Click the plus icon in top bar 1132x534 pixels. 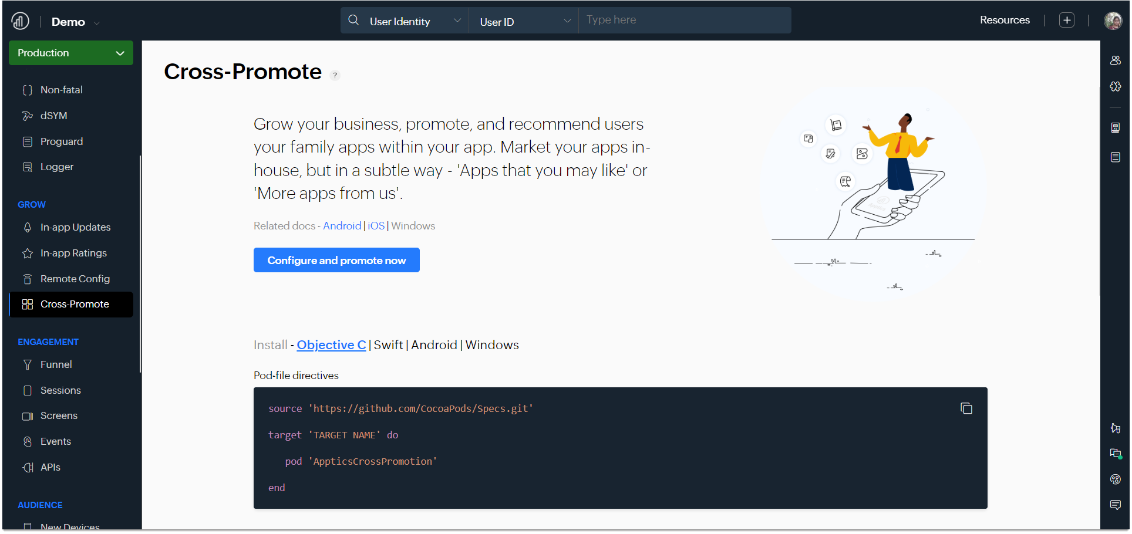[1066, 21]
